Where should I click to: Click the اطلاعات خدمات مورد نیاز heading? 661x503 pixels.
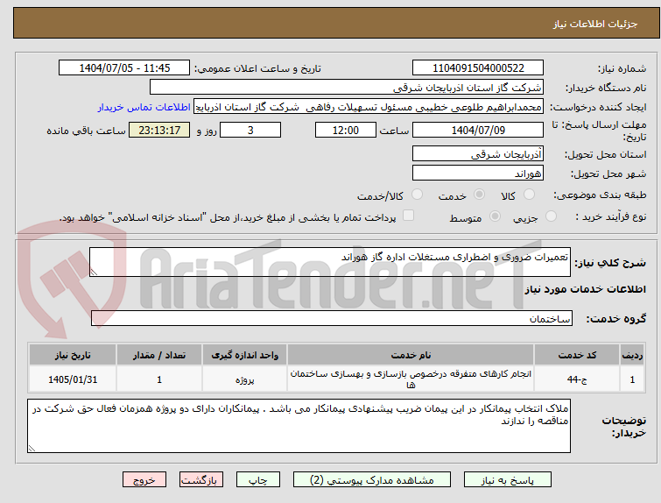[x=585, y=289]
